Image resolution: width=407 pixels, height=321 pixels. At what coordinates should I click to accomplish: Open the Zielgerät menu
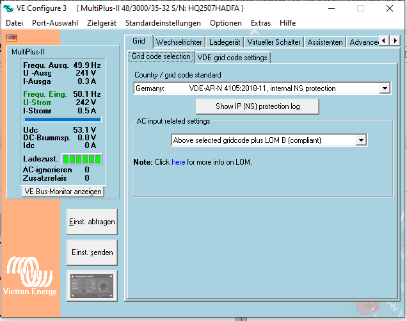(x=102, y=23)
